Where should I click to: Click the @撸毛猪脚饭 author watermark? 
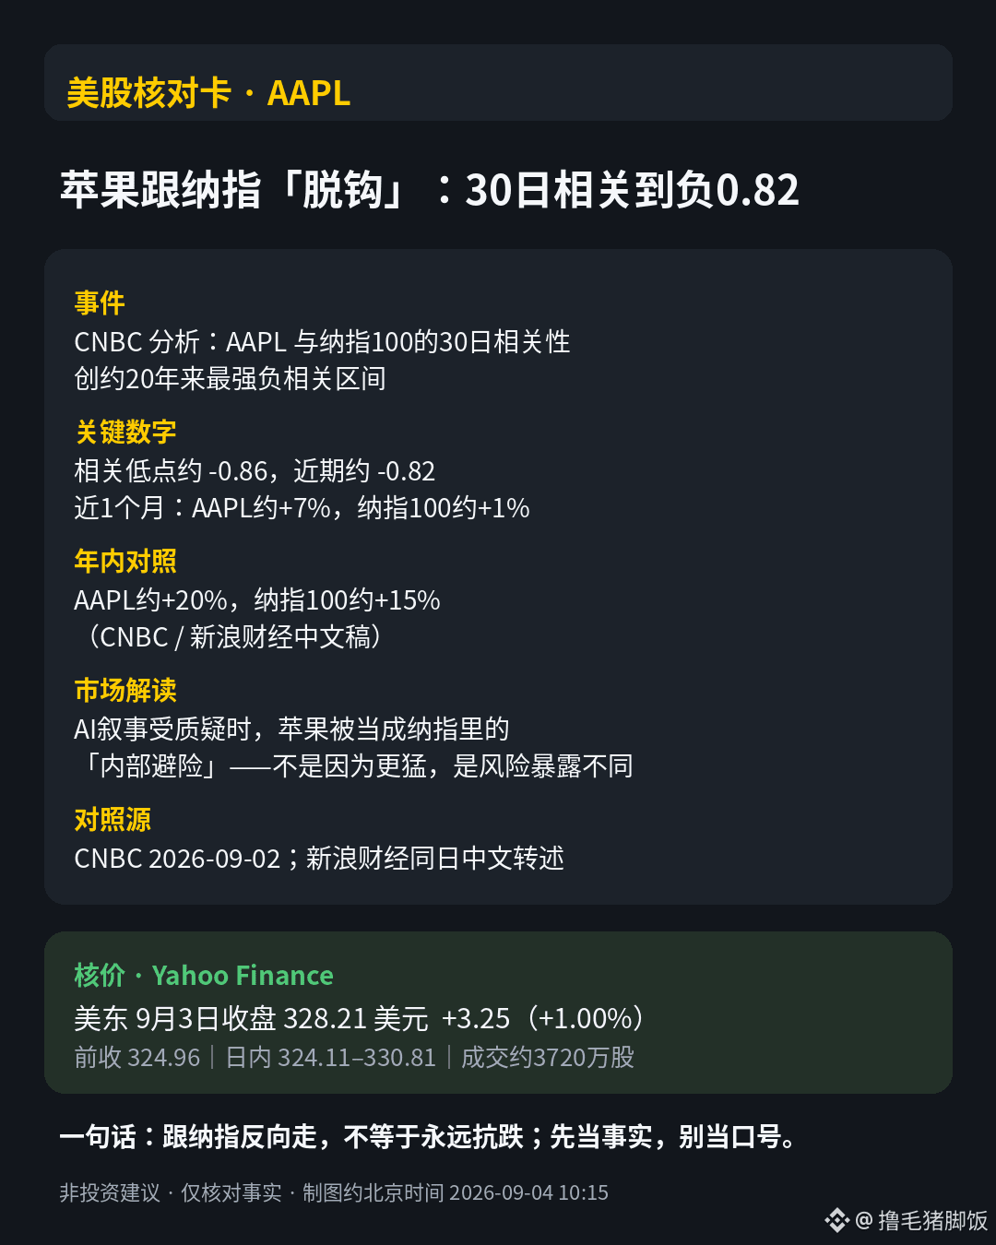click(921, 1220)
